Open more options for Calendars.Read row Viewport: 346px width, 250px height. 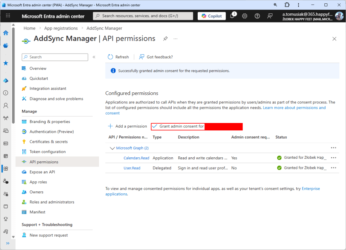coord(333,158)
